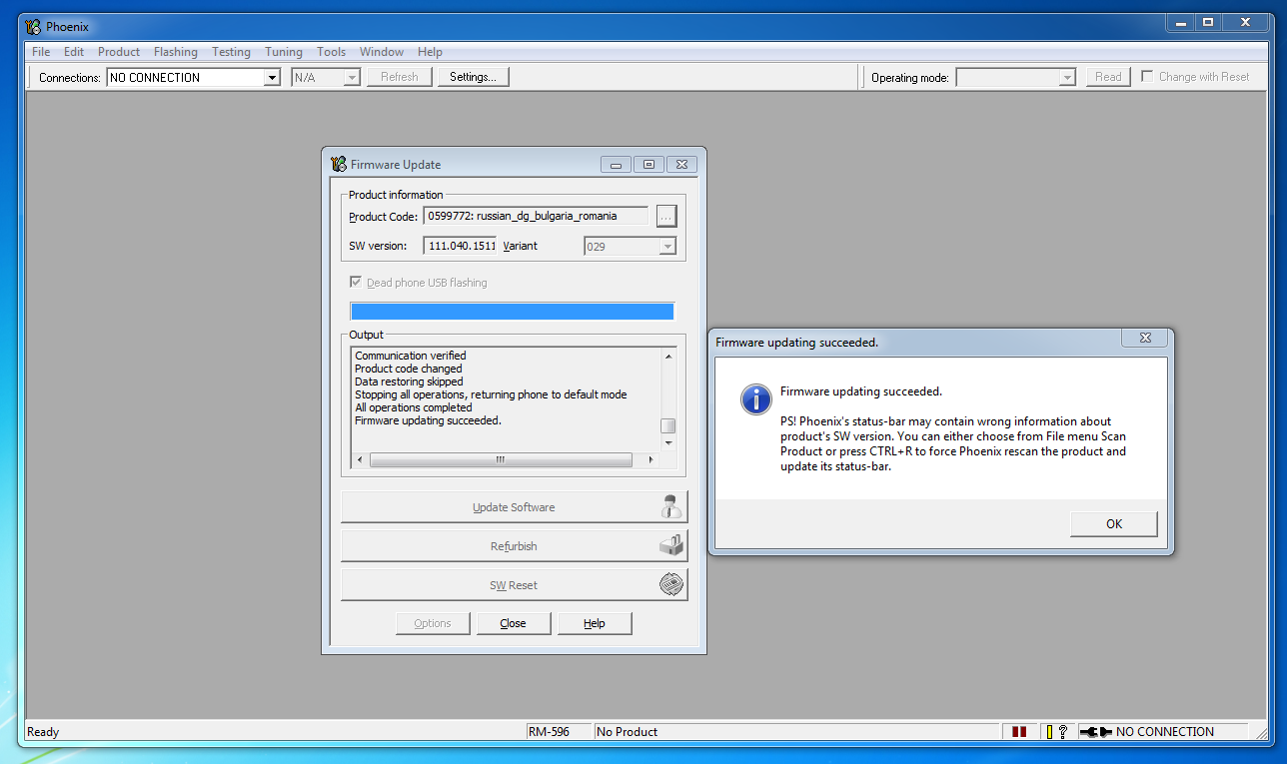Click output horizontal scroll left arrow

360,460
